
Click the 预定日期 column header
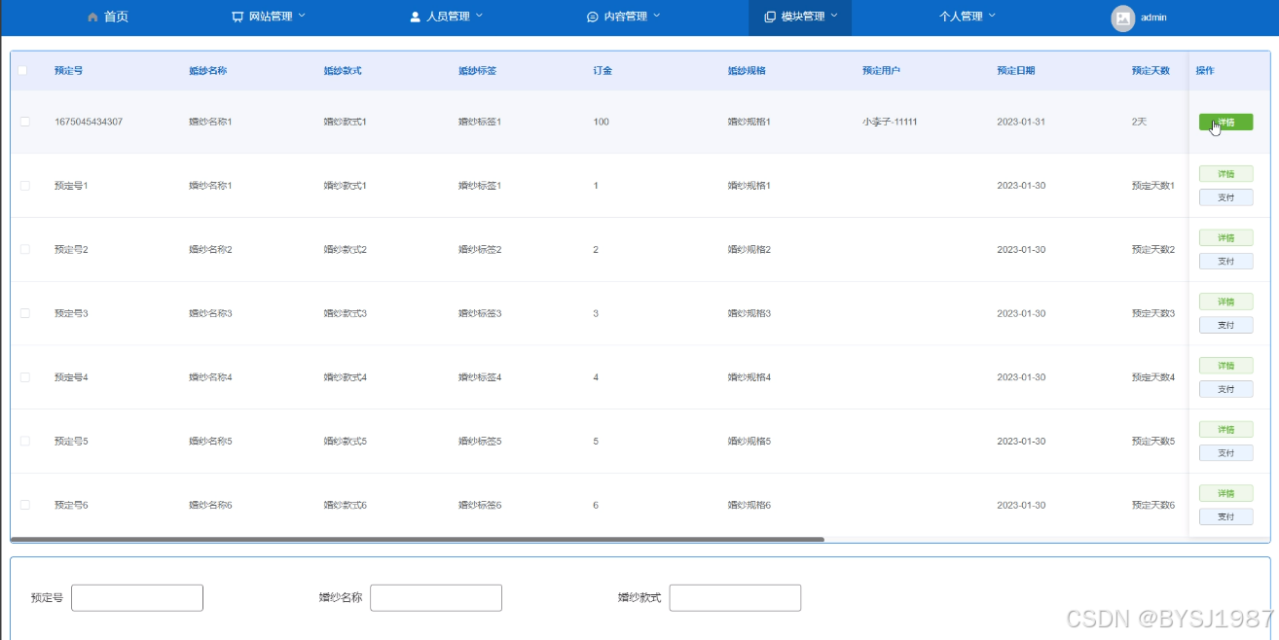click(1016, 71)
